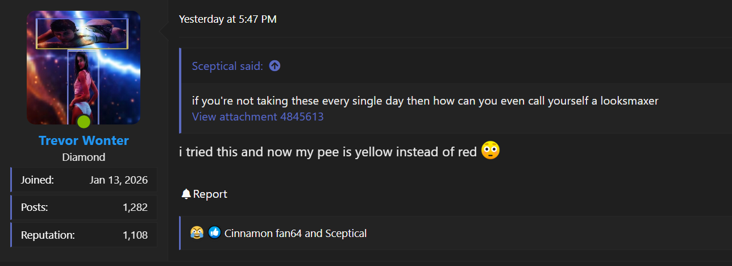This screenshot has height=266, width=732.
Task: Click the post count 1,282
Action: tap(135, 207)
